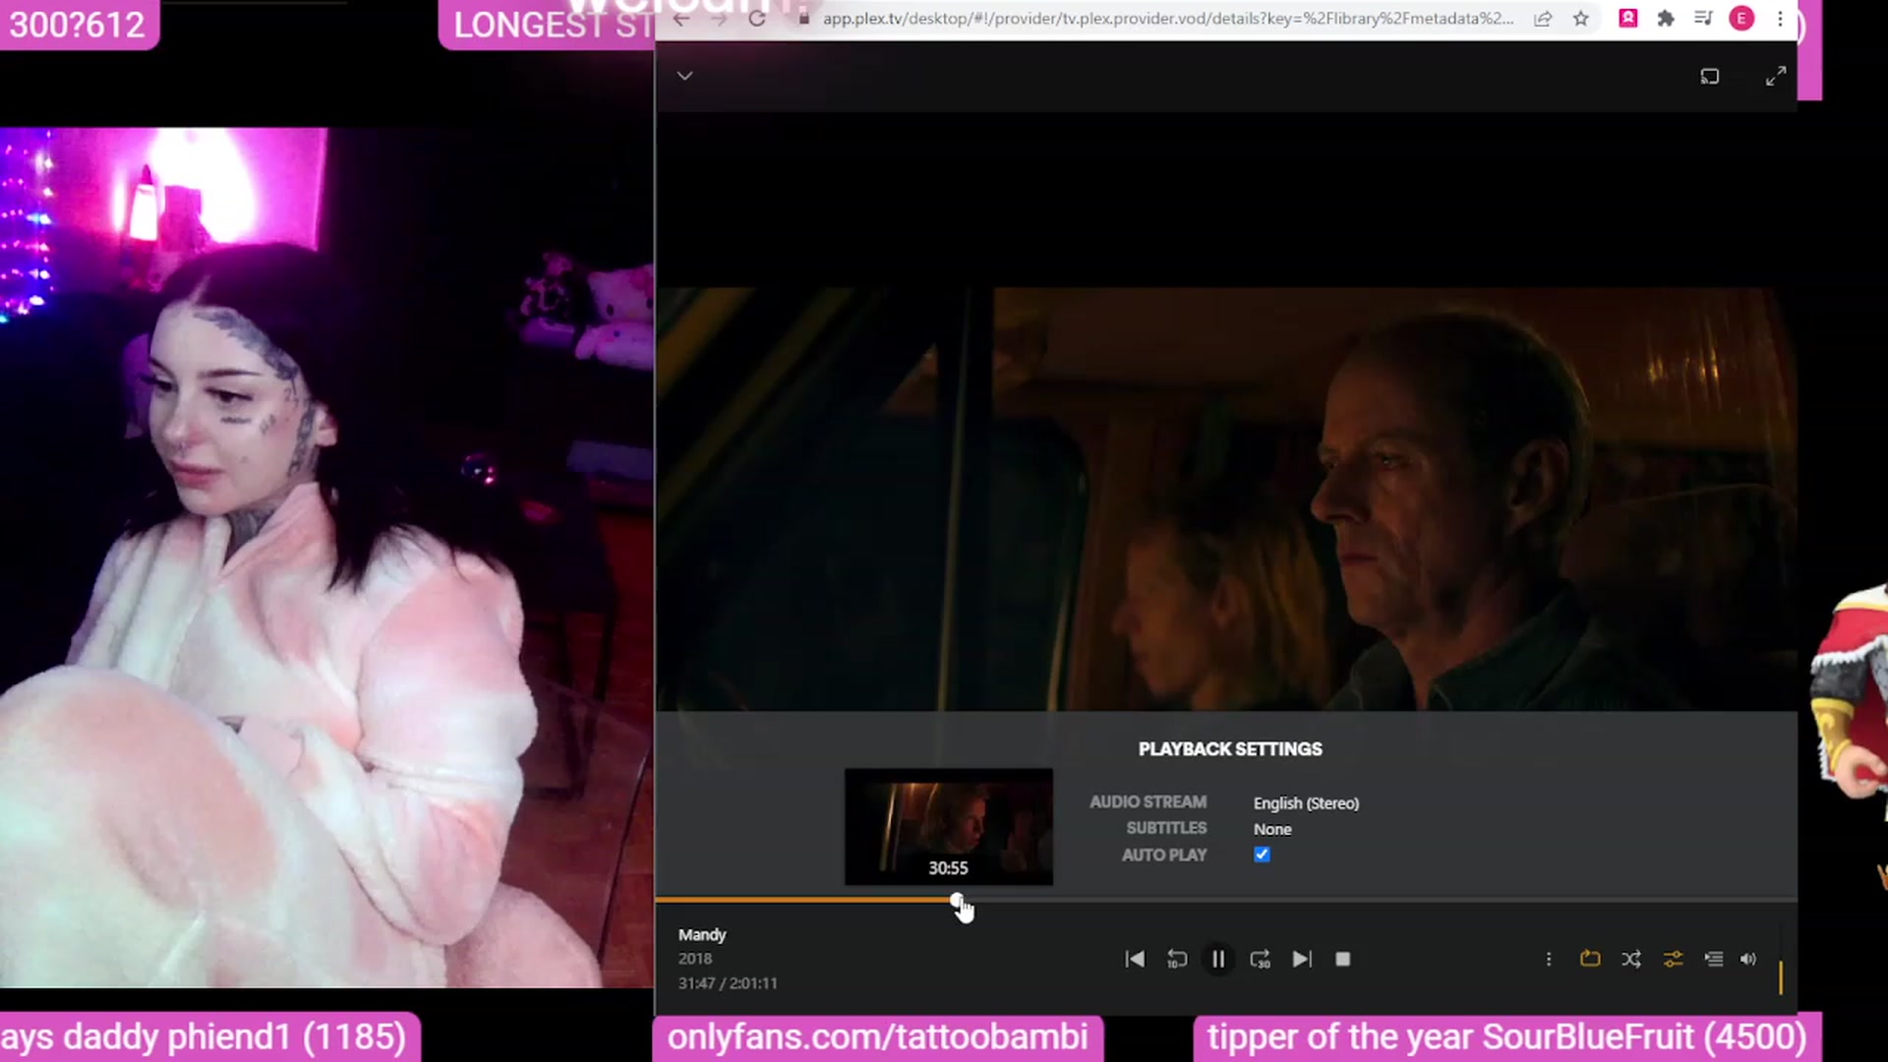Click the 31:47 / 2:01:11 playback time
The height and width of the screenshot is (1062, 1888).
click(728, 983)
